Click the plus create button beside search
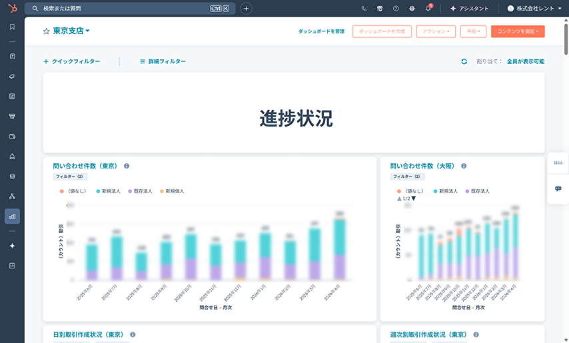This screenshot has height=343, width=569. point(246,9)
